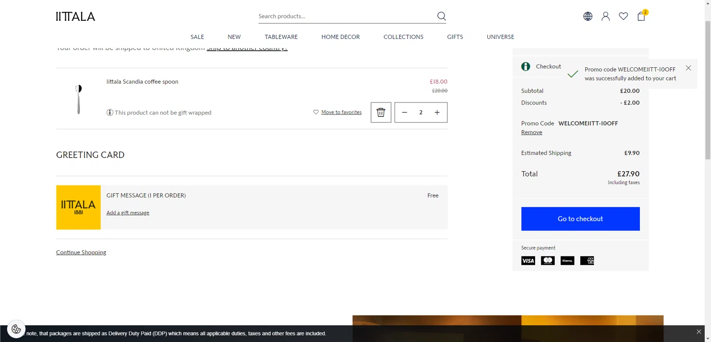The height and width of the screenshot is (342, 711).
Task: Click the Klarna payment icon
Action: [567, 261]
